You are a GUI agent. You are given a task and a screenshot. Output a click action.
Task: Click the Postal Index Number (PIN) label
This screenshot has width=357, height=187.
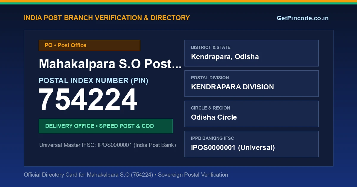pos(93,80)
